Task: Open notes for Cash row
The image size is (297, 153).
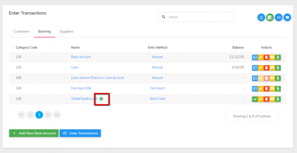Action: [272, 68]
